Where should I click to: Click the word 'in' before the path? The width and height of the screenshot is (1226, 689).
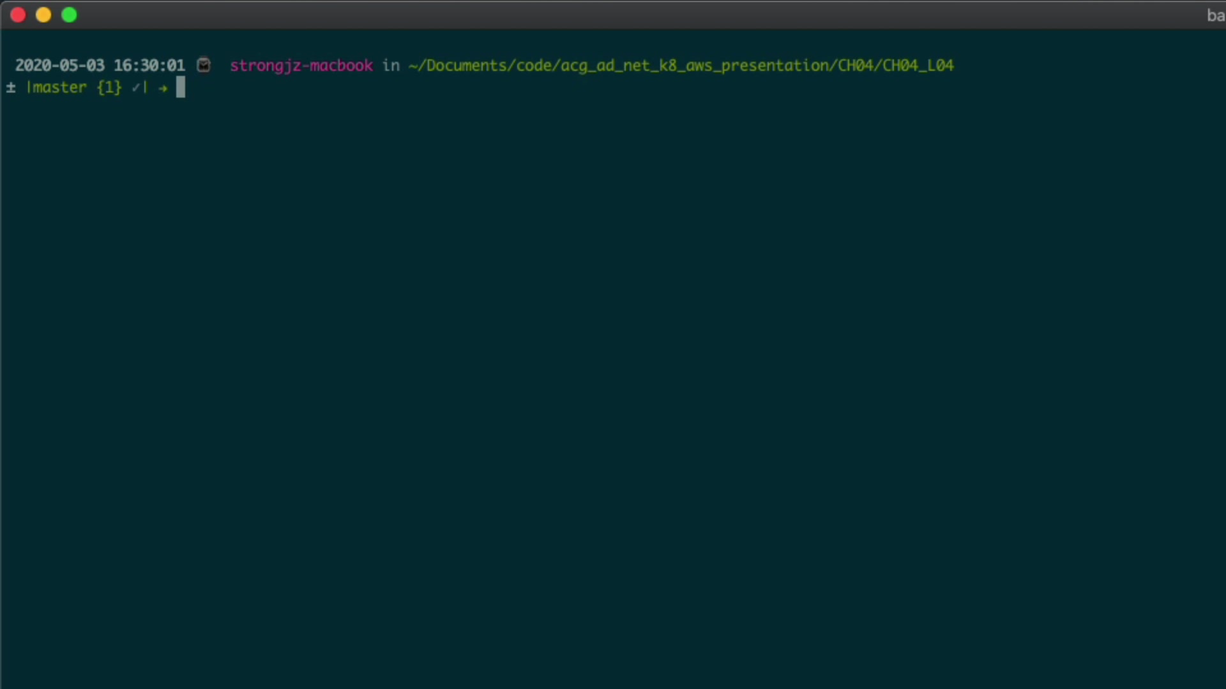tap(391, 65)
